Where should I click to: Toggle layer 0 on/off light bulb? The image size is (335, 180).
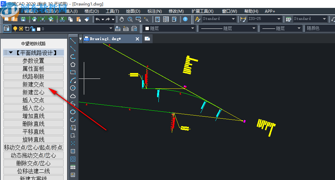pos(15,29)
